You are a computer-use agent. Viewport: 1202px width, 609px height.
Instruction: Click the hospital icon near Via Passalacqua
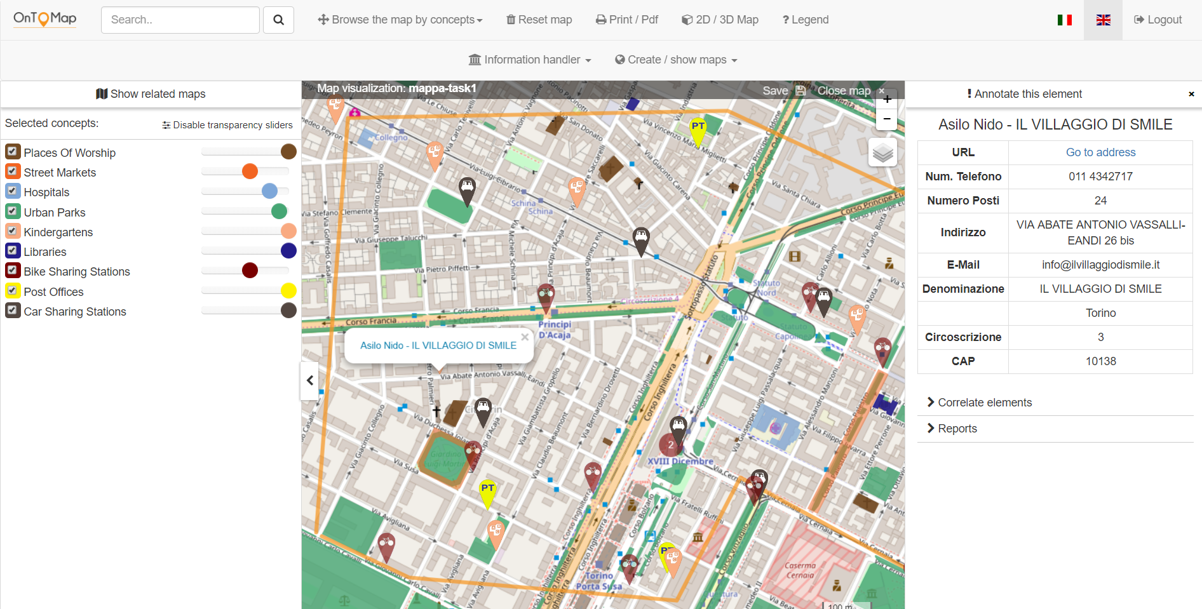[x=775, y=429]
